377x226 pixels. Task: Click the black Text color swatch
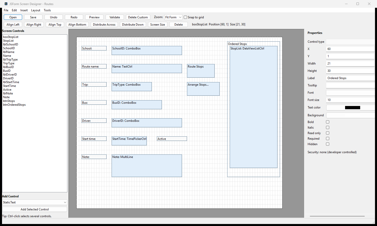coord(352,107)
